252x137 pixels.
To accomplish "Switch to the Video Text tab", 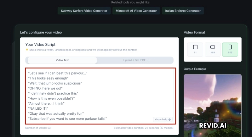I will (62, 60).
